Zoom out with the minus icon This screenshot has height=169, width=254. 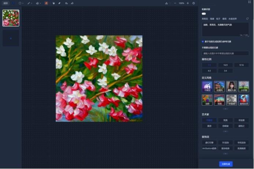174,3
